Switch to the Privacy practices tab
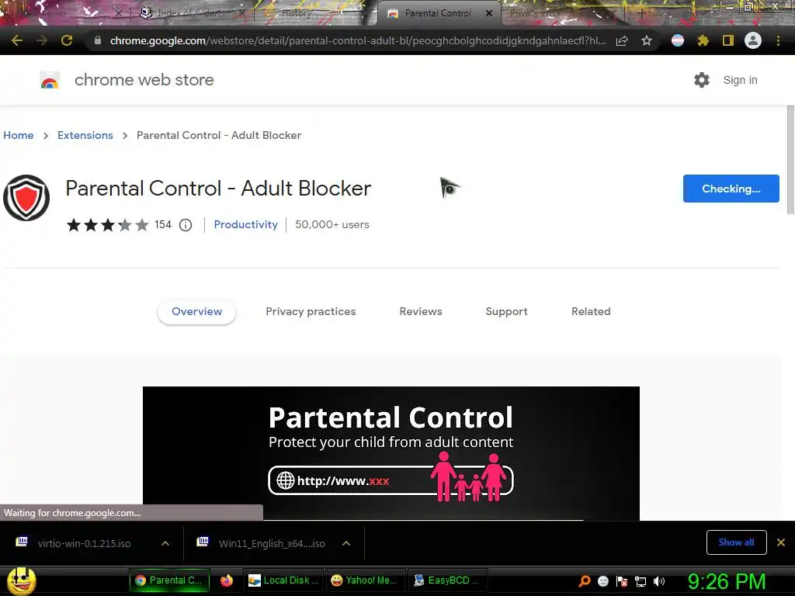 311,312
